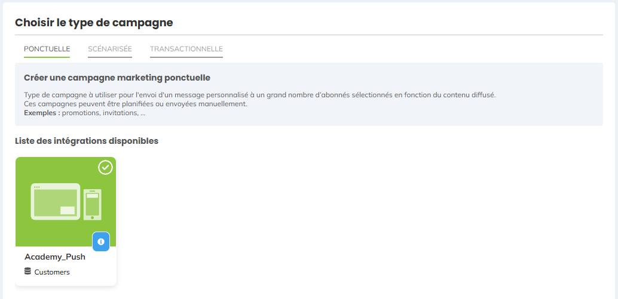Image resolution: width=618 pixels, height=299 pixels.
Task: Click the 'Exemples : promotions, invitations' line
Action: click(85, 113)
